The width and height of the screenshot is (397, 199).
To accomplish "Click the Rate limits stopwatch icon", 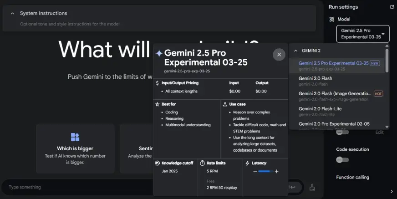I will tap(203, 163).
